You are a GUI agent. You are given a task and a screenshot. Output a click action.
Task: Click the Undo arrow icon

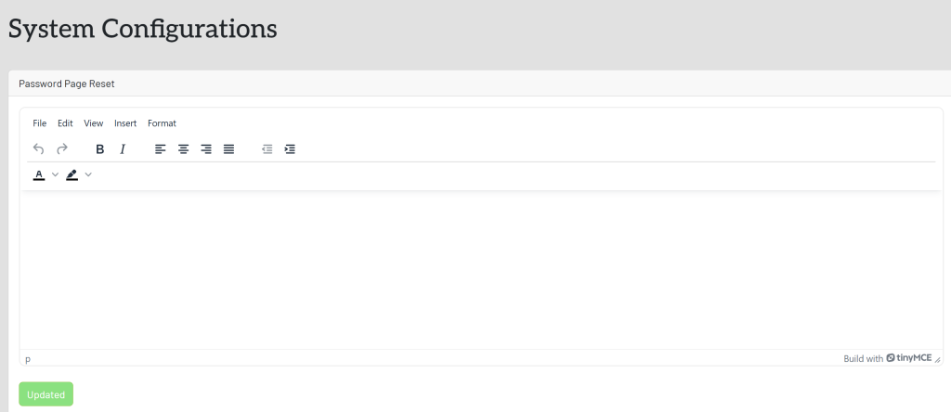click(x=39, y=148)
